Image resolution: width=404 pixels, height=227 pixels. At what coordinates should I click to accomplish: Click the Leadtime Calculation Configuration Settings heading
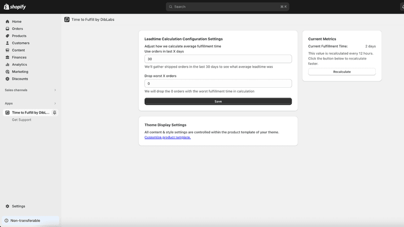[183, 39]
